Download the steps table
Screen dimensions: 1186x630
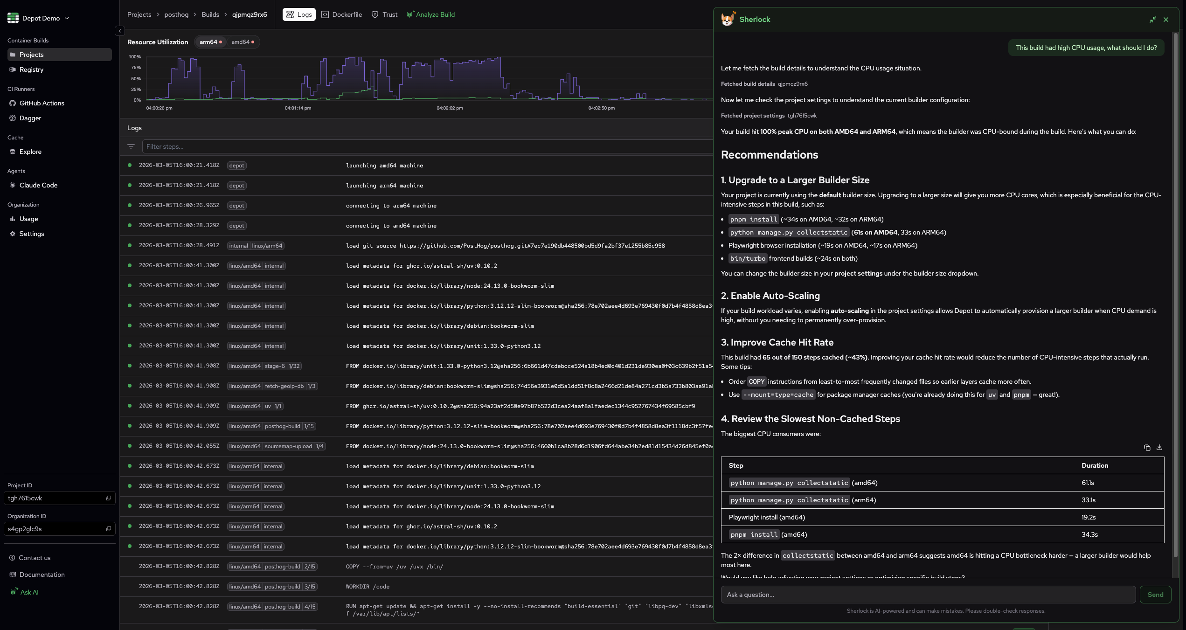(x=1159, y=448)
